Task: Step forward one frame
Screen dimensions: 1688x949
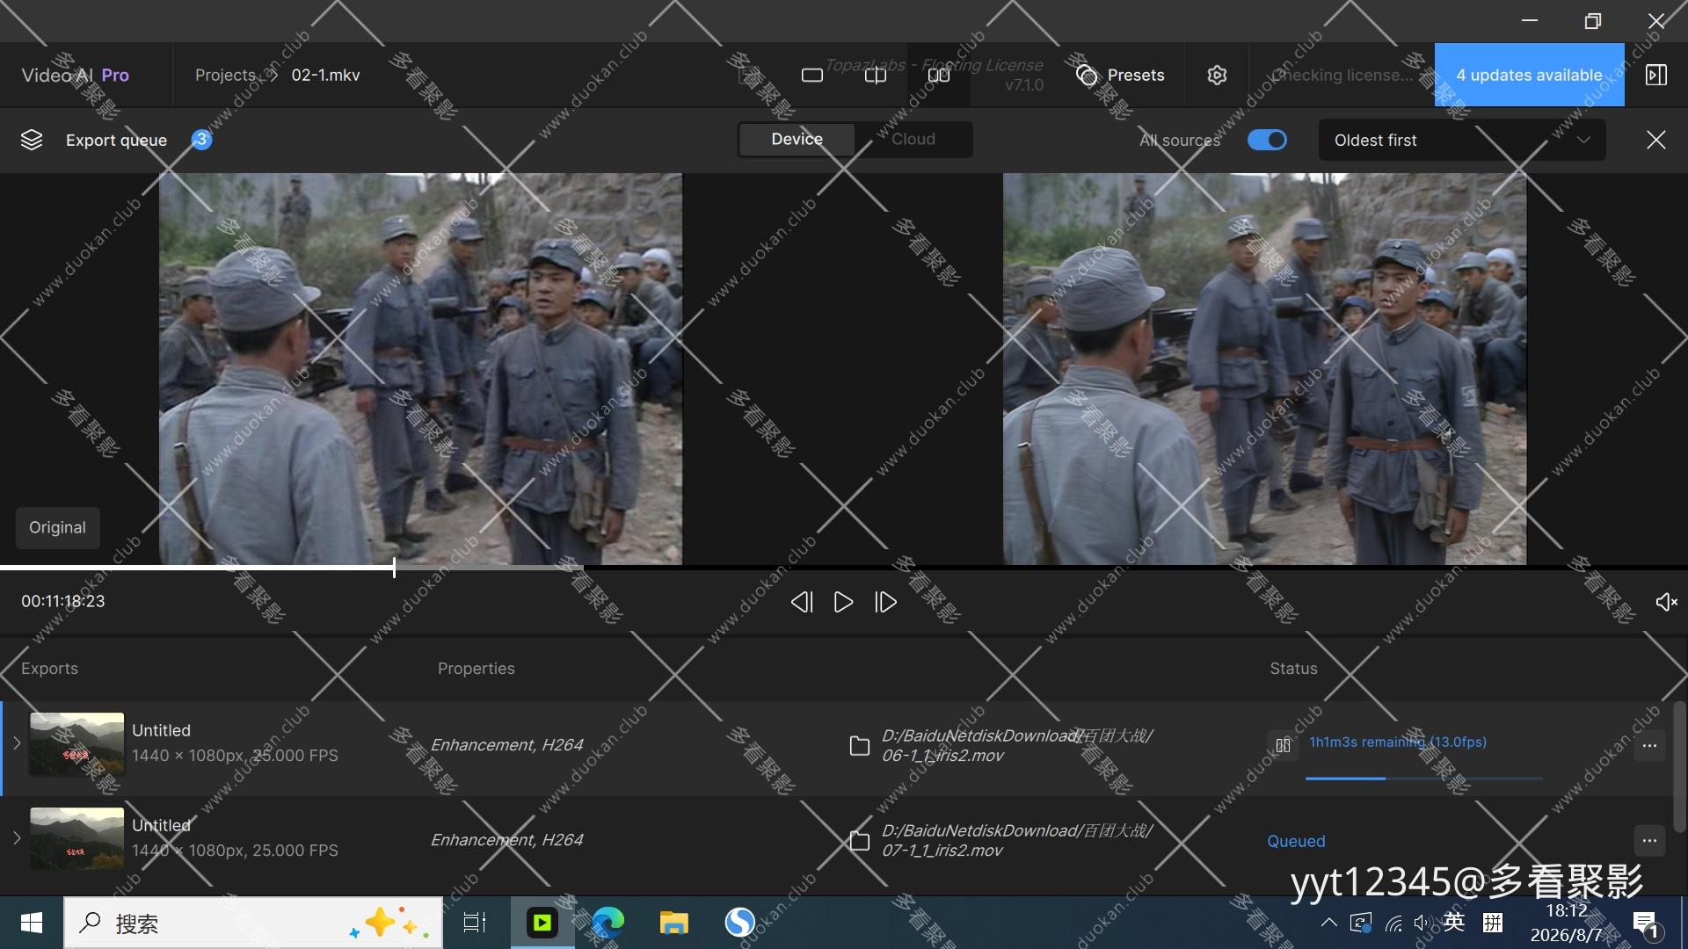Action: point(886,602)
